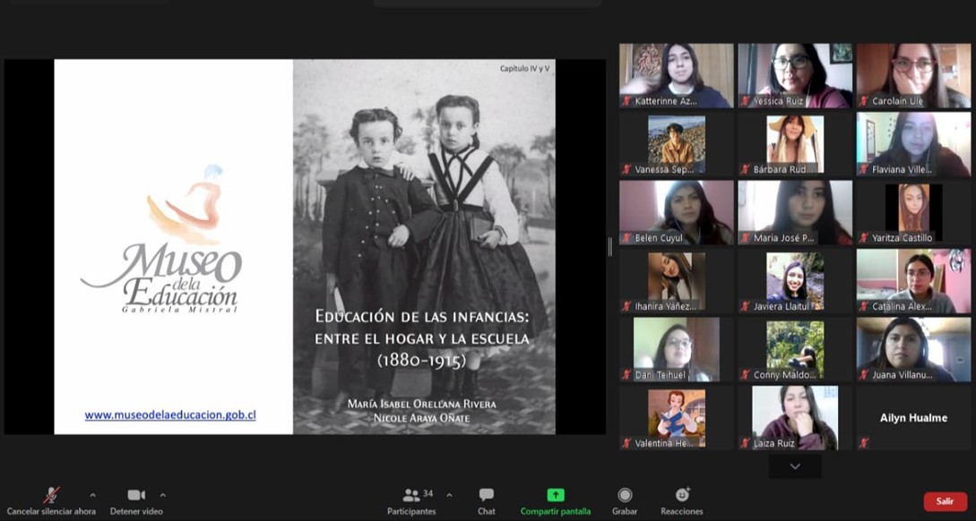Expand the arrow next to Participantes
The width and height of the screenshot is (976, 521).
tap(449, 496)
